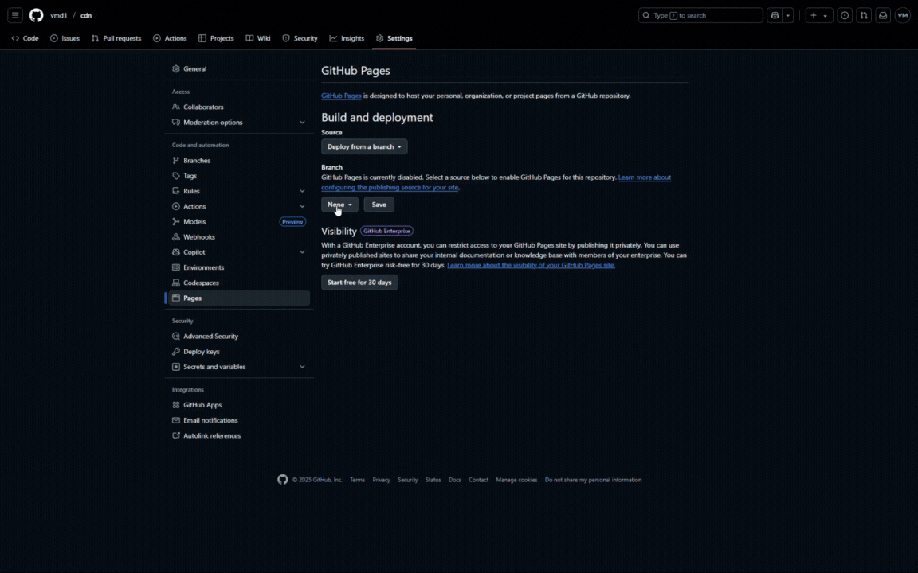
Task: Open the notifications inbox icon
Action: tap(883, 15)
